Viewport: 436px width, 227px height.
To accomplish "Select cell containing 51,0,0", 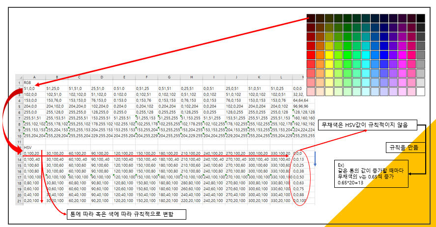I will click(34, 89).
